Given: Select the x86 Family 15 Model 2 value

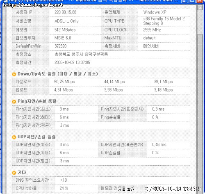Looking at the screenshot, I should pos(164,21).
